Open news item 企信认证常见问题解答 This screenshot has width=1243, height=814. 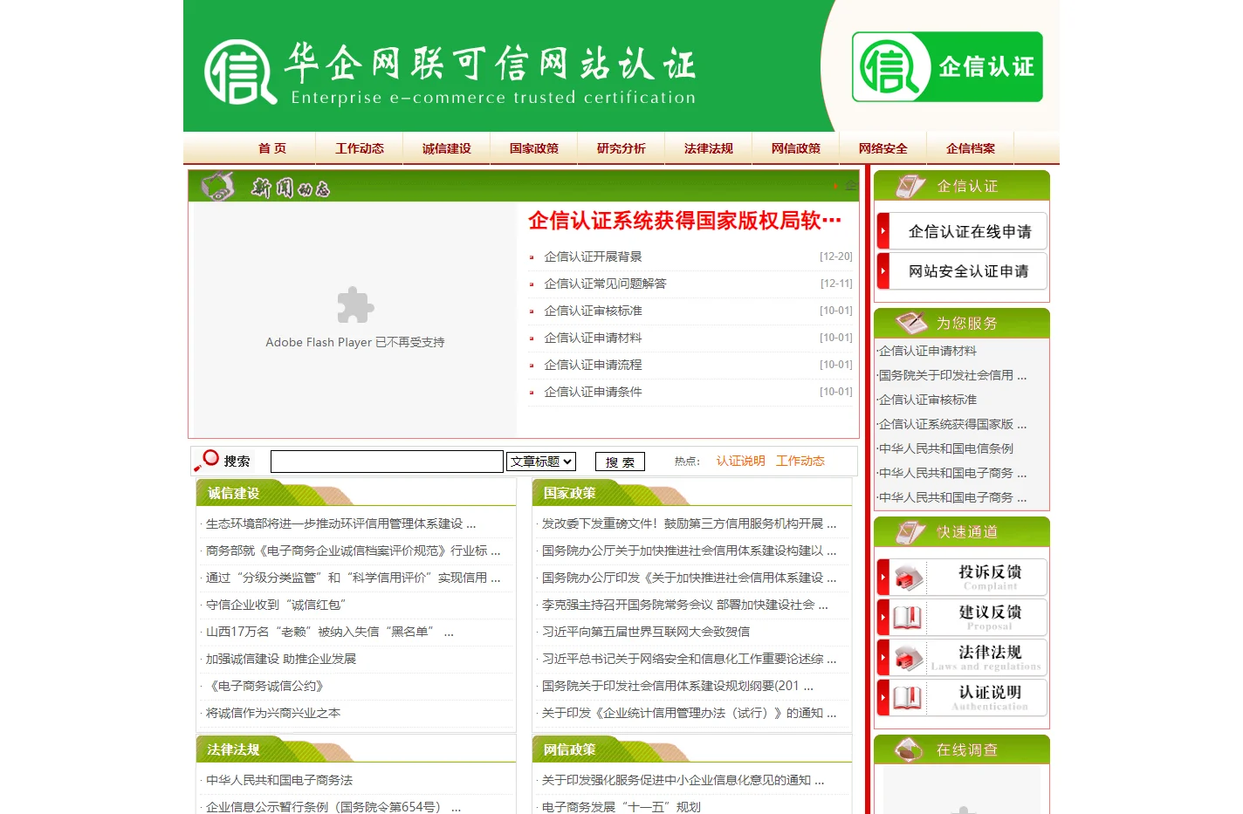[x=605, y=284]
